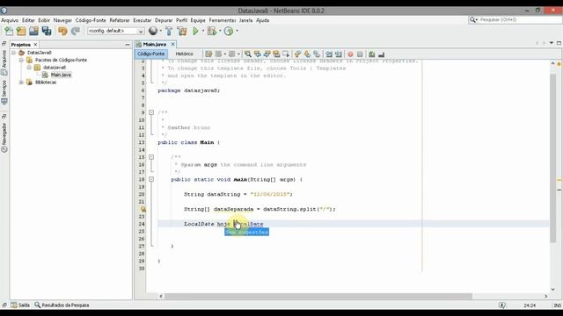This screenshot has height=316, width=563.
Task: Click the Comment icon in editor toolbar
Action: click(371, 54)
